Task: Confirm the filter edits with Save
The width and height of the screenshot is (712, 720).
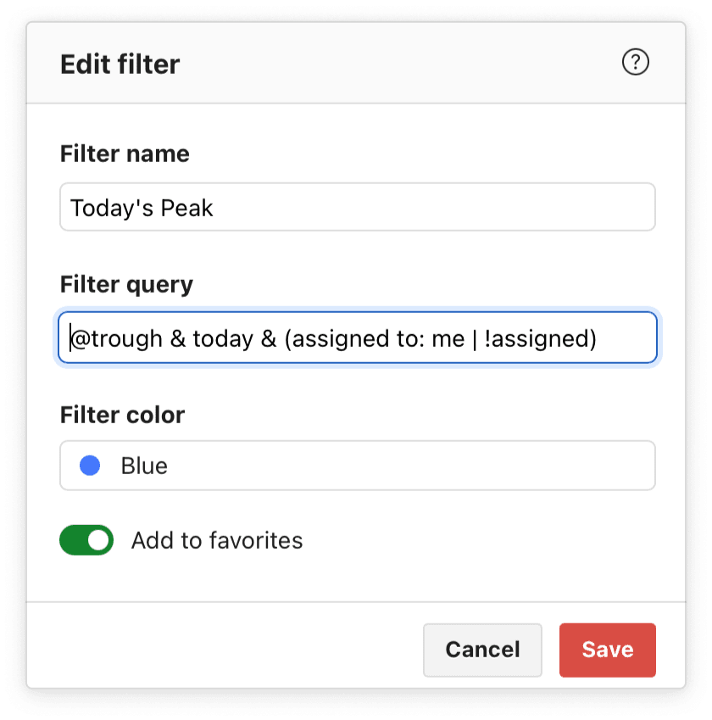Action: tap(607, 650)
